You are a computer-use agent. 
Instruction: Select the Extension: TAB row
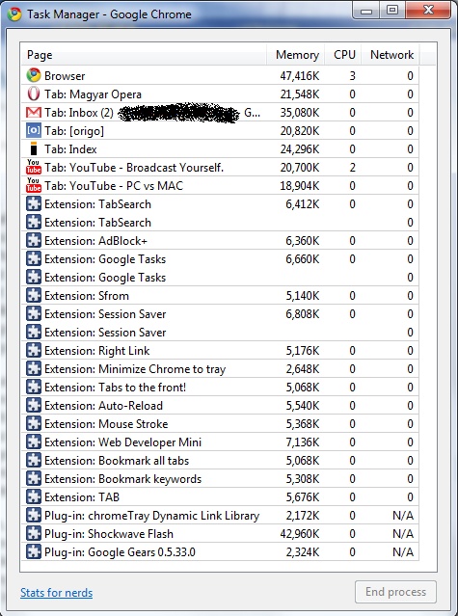click(220, 496)
